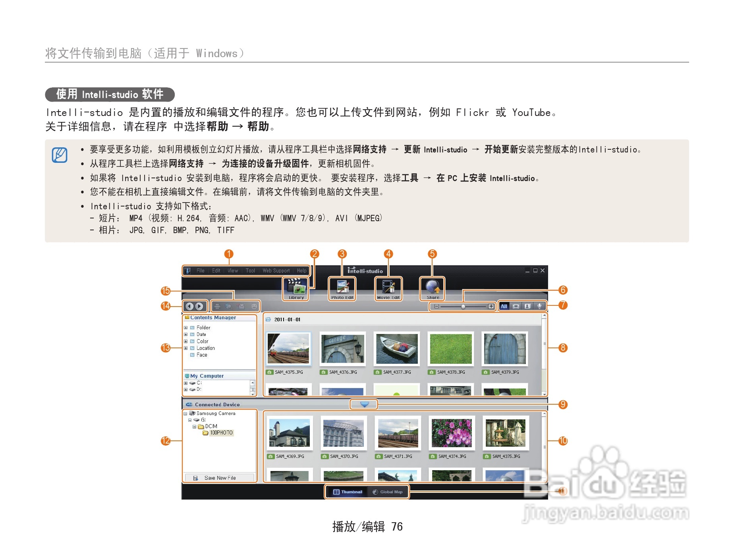
Task: Open the Share mode icon
Action: (x=433, y=289)
